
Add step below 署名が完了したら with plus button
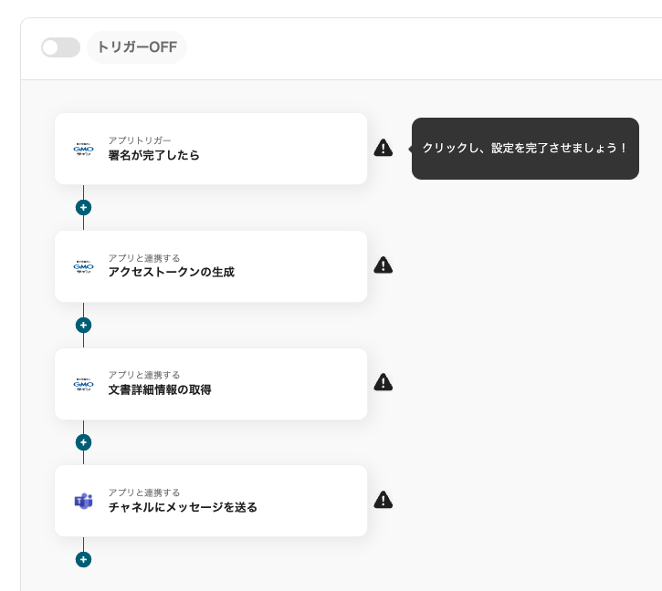click(83, 207)
